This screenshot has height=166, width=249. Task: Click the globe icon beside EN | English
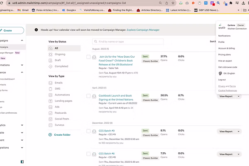click(x=220, y=73)
